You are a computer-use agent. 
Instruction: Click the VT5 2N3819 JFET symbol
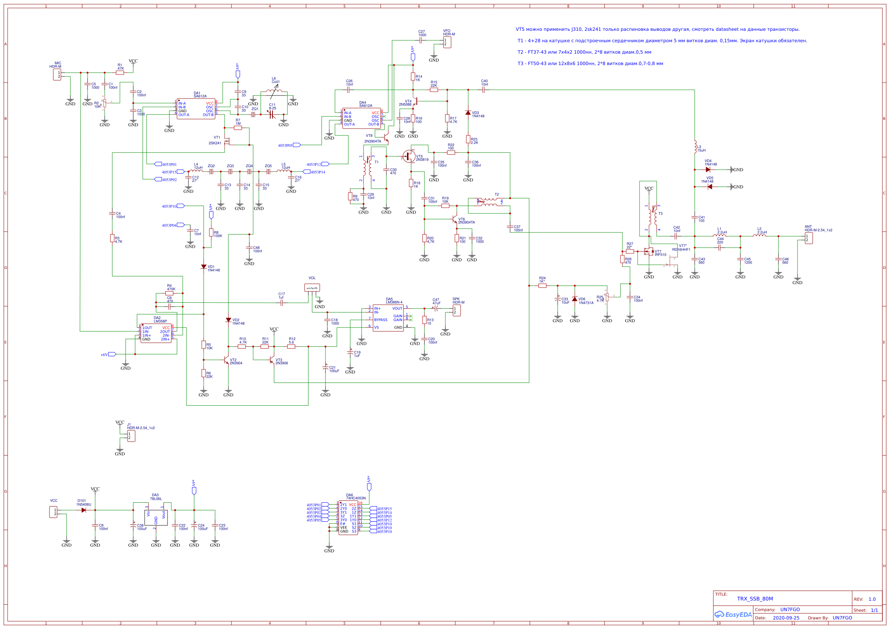coord(408,156)
